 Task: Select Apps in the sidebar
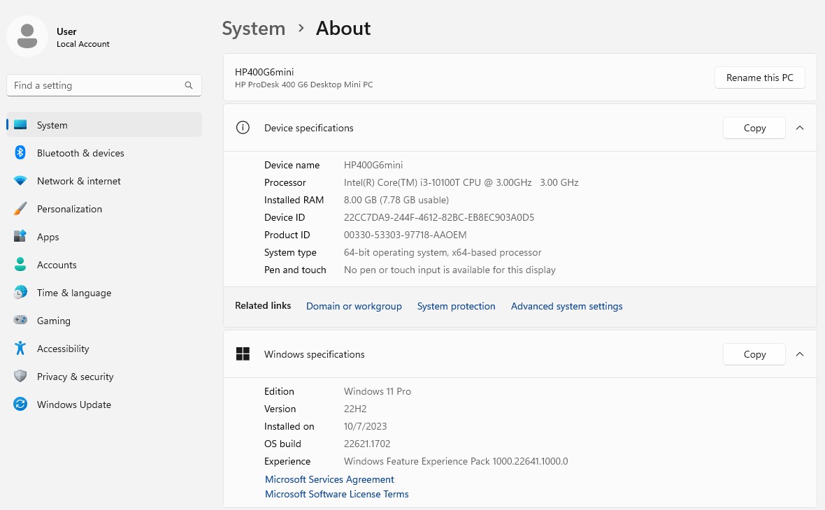click(104, 237)
